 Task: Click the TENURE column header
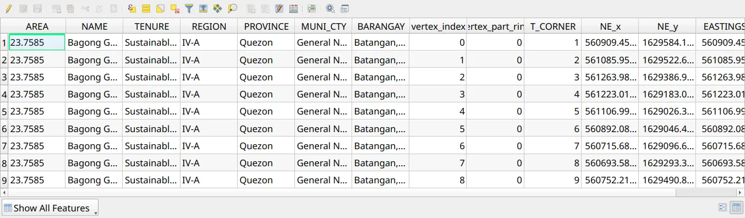pos(151,26)
